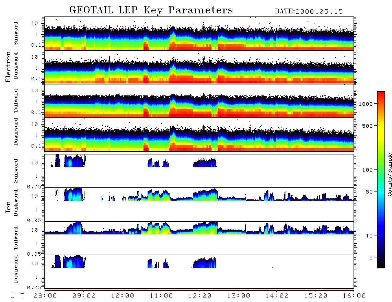Click the Electron group axis label
The height and width of the screenshot is (302, 392).
coord(8,67)
